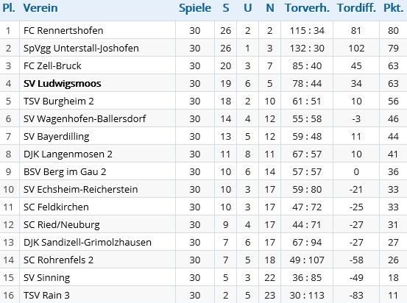Select the Tordiff. column header
The image size is (407, 303).
(356, 8)
